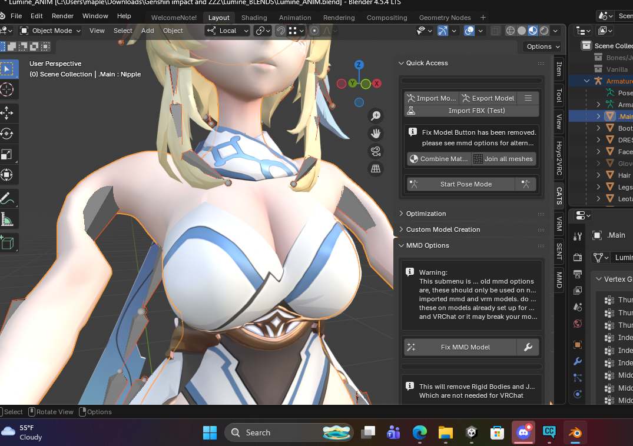This screenshot has height=446, width=633.
Task: Switch to Rendered viewport shading
Action: pos(544,31)
